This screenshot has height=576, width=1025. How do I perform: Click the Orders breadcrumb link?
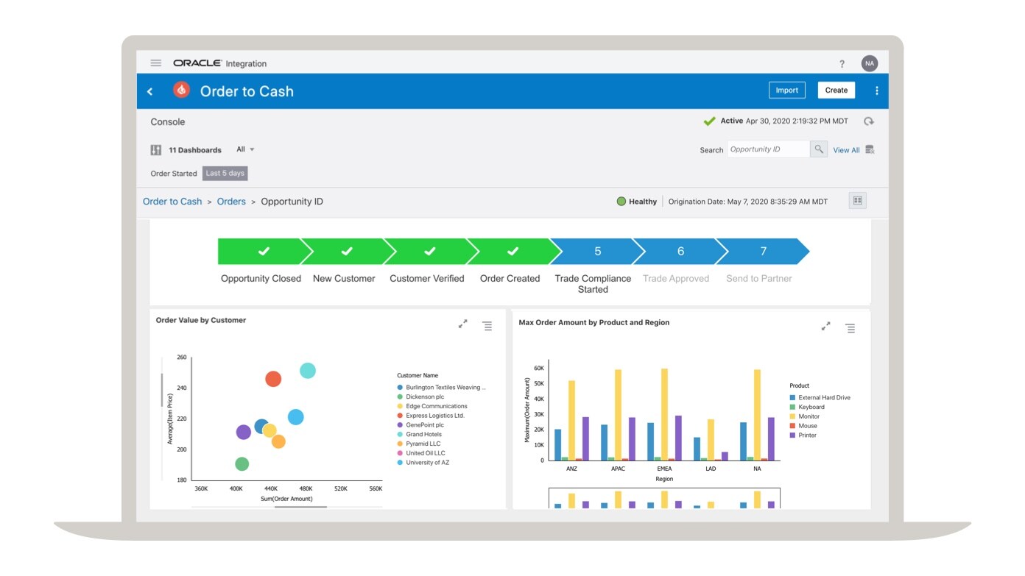(230, 201)
